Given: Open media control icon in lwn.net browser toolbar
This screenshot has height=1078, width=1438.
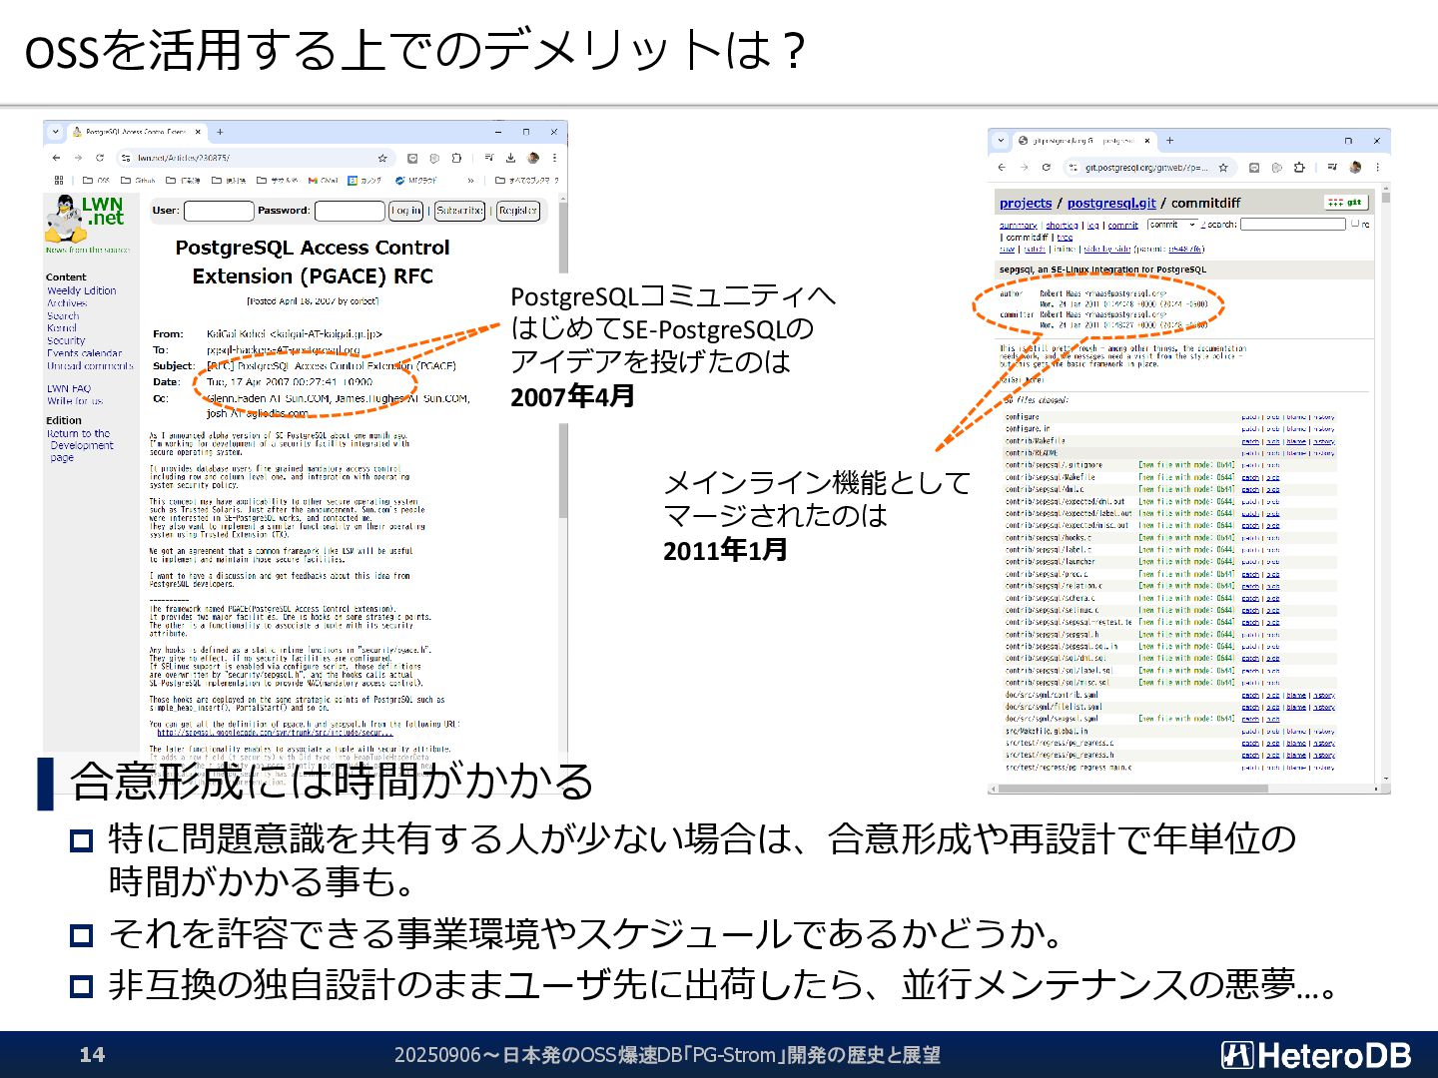Looking at the screenshot, I should click(488, 157).
